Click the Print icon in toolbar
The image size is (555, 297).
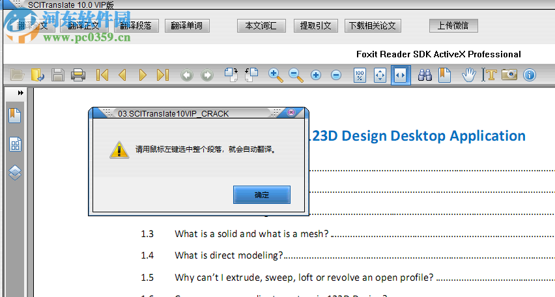pos(78,75)
